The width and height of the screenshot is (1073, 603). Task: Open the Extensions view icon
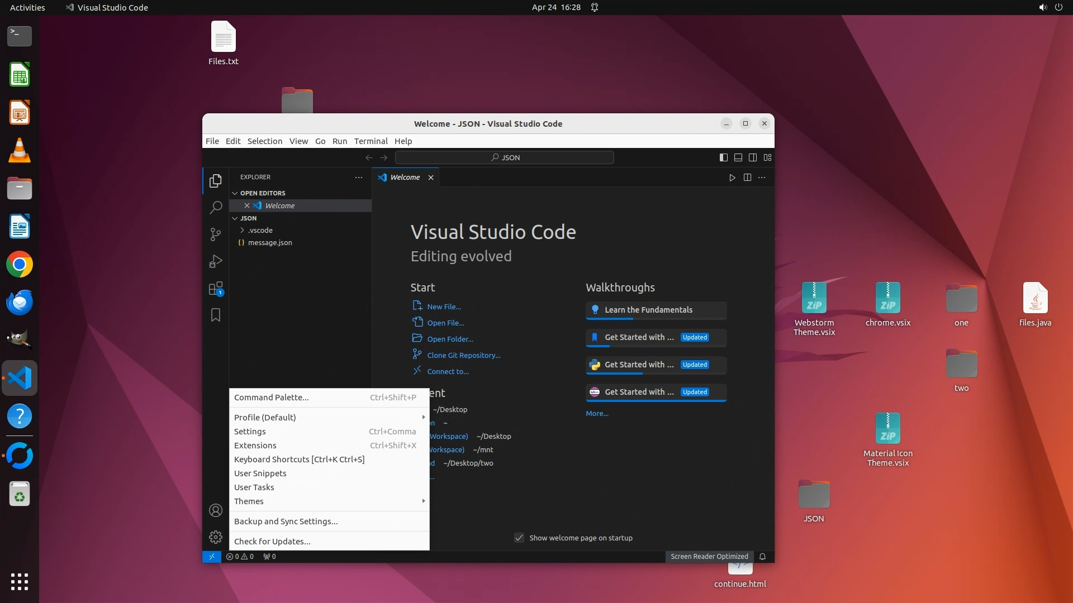pos(215,289)
